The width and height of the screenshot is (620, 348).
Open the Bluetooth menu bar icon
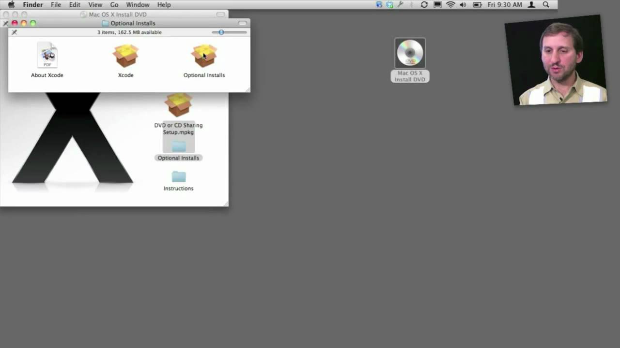412,5
